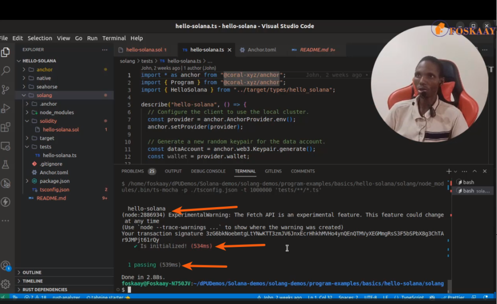The image size is (497, 304).
Task: Open the Run and Debug view
Action: [x=5, y=108]
